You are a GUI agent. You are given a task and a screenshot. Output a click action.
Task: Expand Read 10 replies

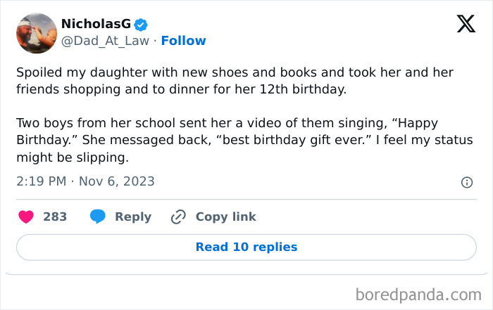click(246, 247)
